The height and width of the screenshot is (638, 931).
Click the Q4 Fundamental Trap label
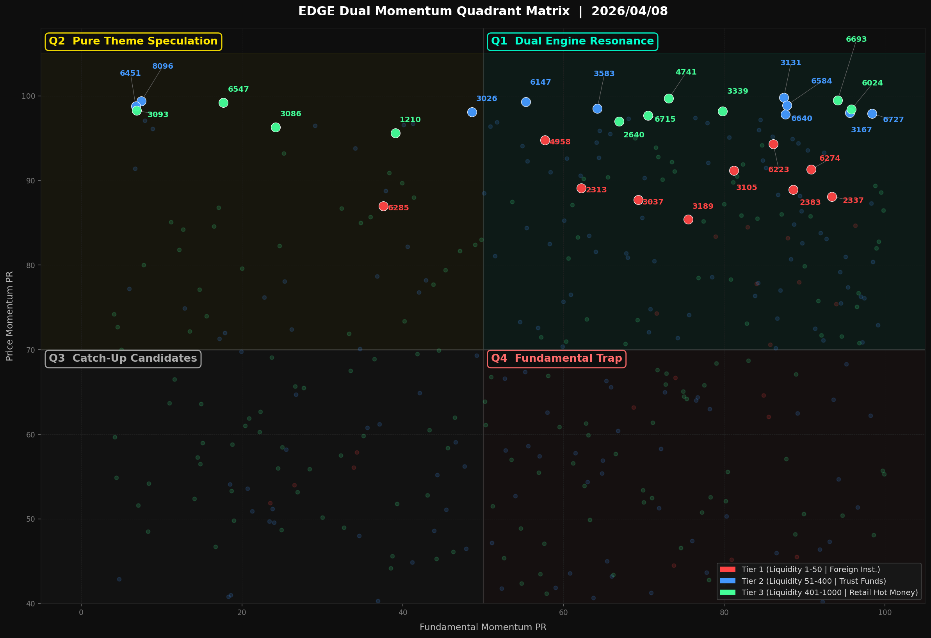(x=556, y=359)
